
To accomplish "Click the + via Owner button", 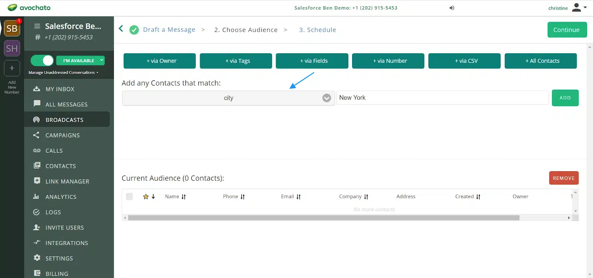I will pyautogui.click(x=160, y=61).
